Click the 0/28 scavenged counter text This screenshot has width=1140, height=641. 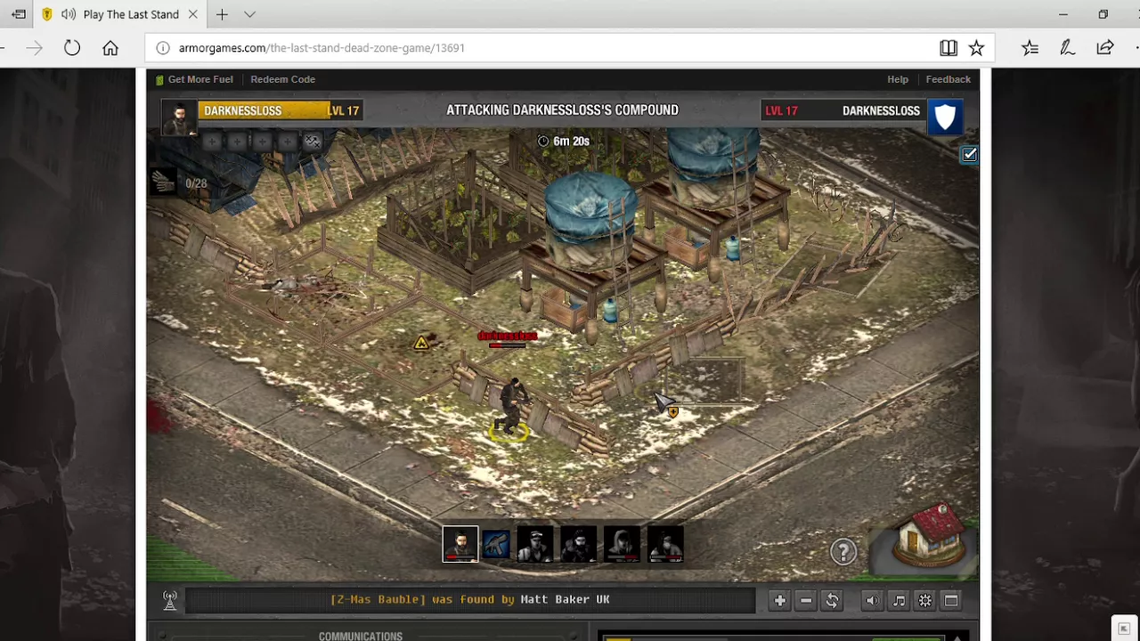tap(196, 183)
